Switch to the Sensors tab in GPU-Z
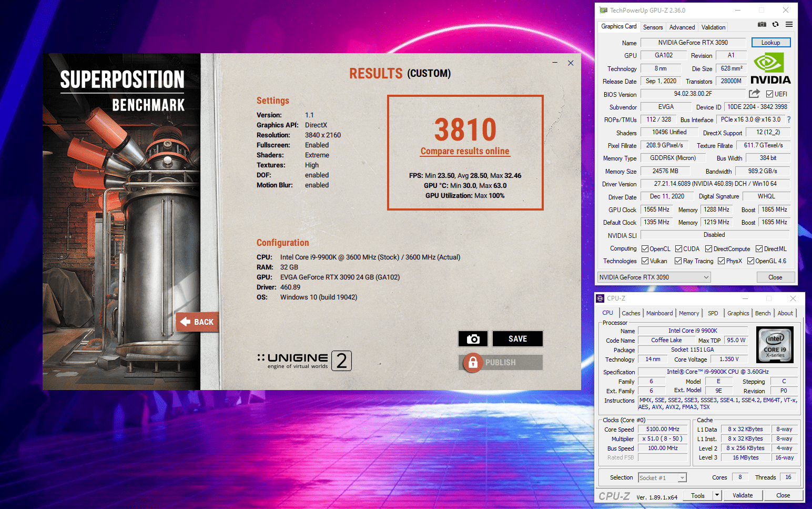This screenshot has height=509, width=812. 653,27
